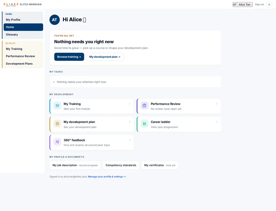Open the chevron on My development plan card
The image size is (276, 211).
(x=130, y=122)
